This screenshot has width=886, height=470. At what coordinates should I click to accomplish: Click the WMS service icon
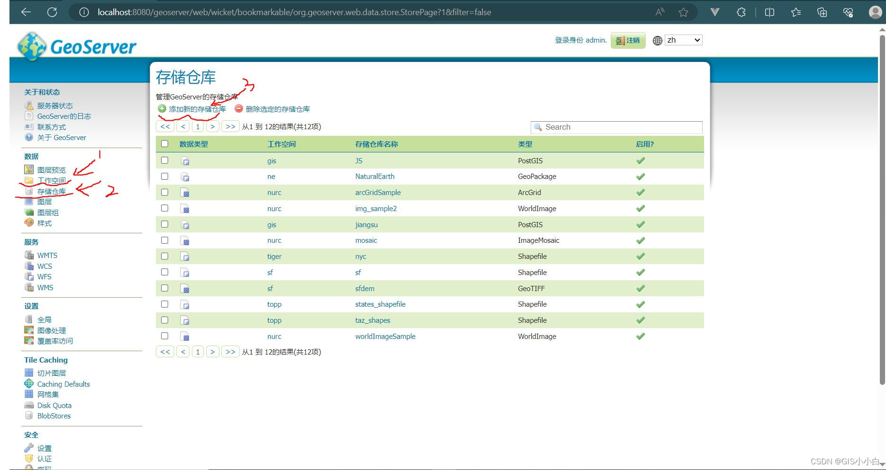[x=29, y=287]
